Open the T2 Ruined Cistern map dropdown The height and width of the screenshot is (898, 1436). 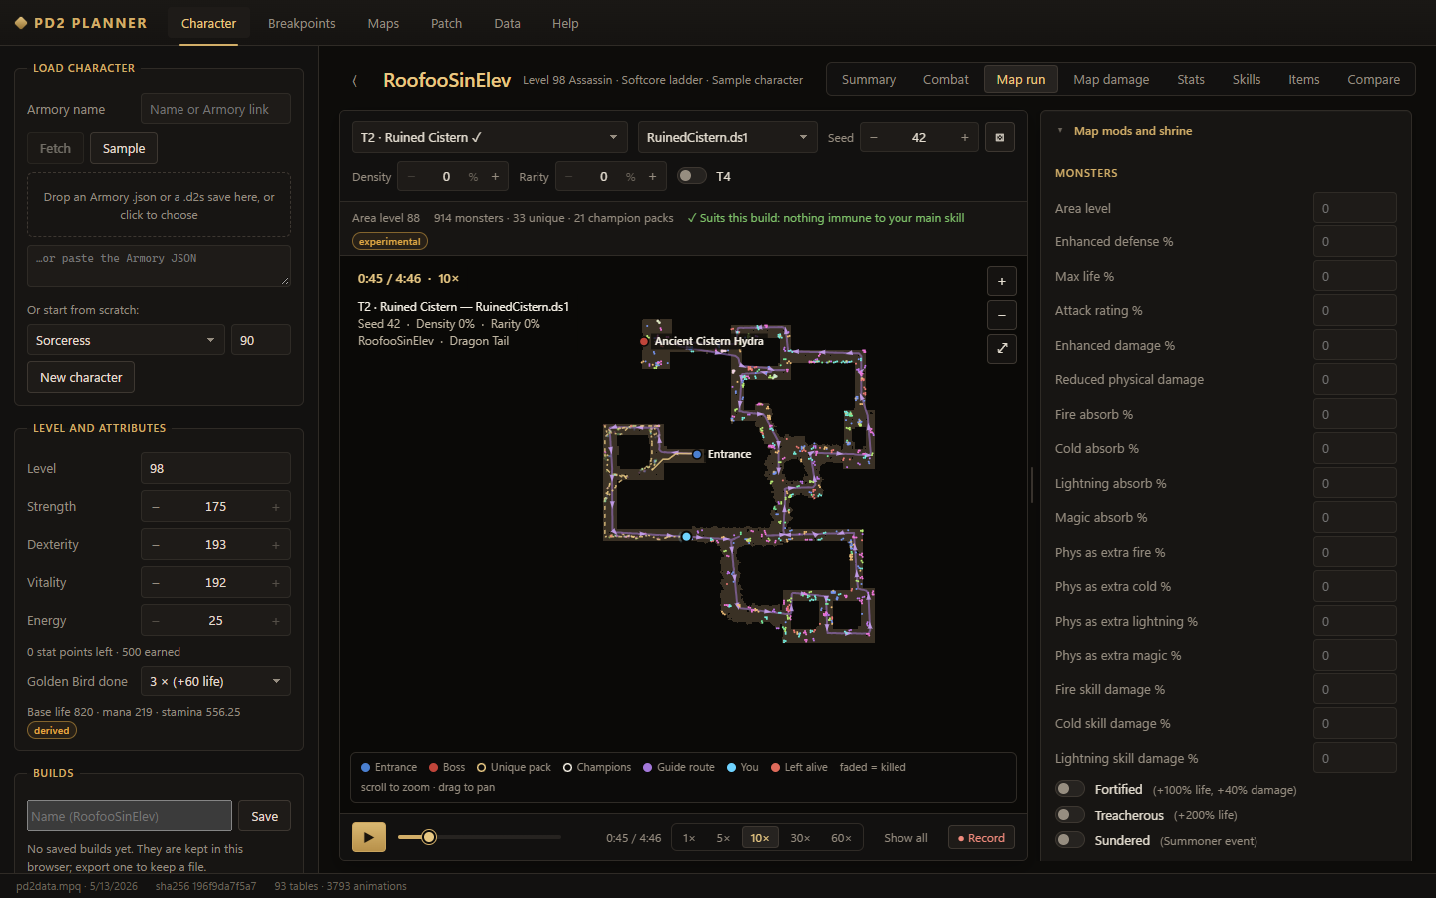(x=490, y=138)
